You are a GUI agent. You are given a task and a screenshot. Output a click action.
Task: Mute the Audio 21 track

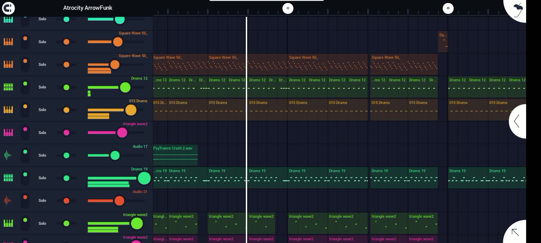(x=25, y=197)
